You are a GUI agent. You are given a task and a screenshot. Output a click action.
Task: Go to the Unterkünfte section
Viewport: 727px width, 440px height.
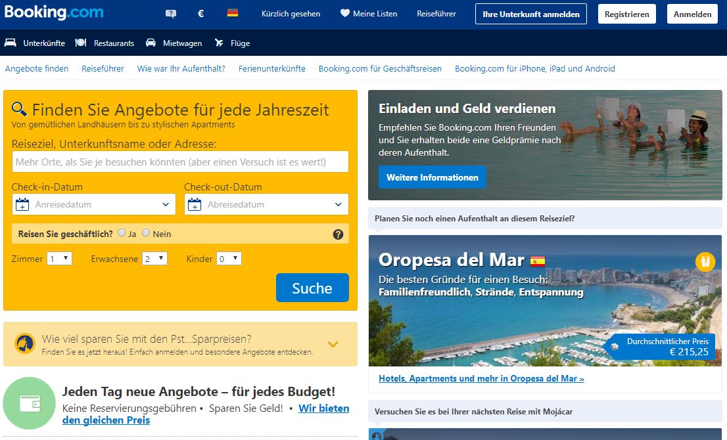coord(44,43)
